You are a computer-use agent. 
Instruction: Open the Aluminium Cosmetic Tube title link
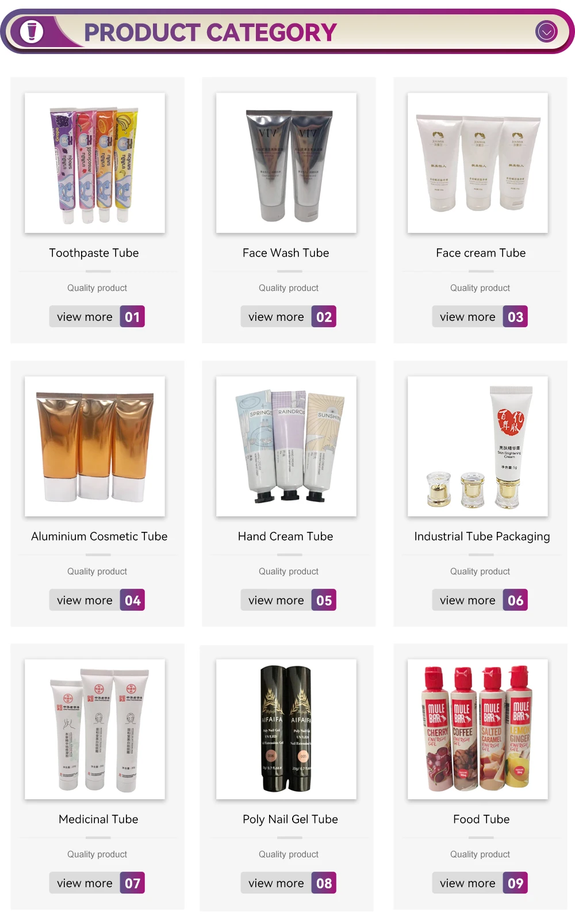99,536
